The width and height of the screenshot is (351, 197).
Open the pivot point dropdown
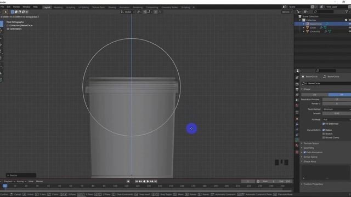[x=139, y=12]
